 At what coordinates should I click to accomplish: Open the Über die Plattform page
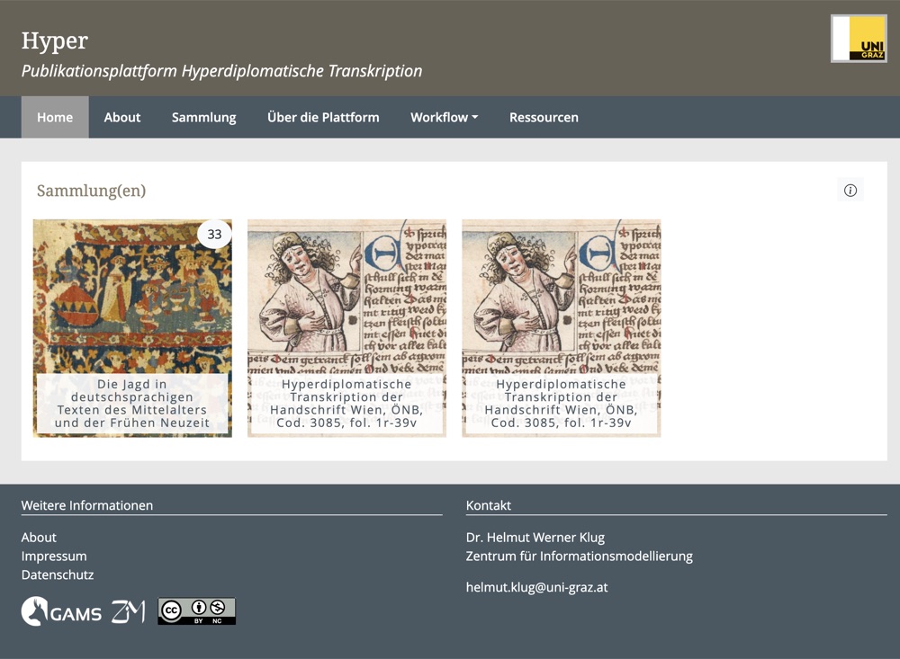323,117
